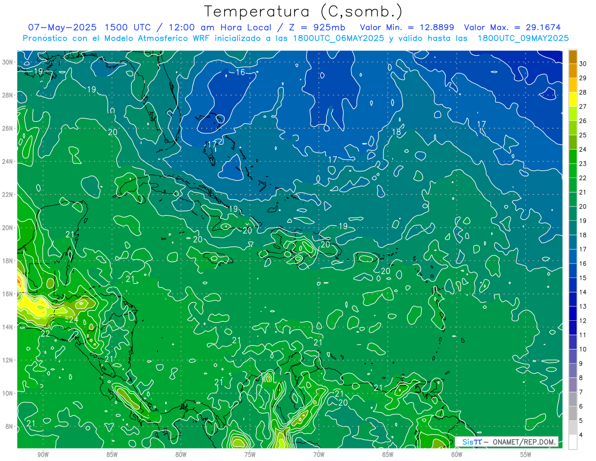Click the "65W" longitude label

[x=388, y=455]
